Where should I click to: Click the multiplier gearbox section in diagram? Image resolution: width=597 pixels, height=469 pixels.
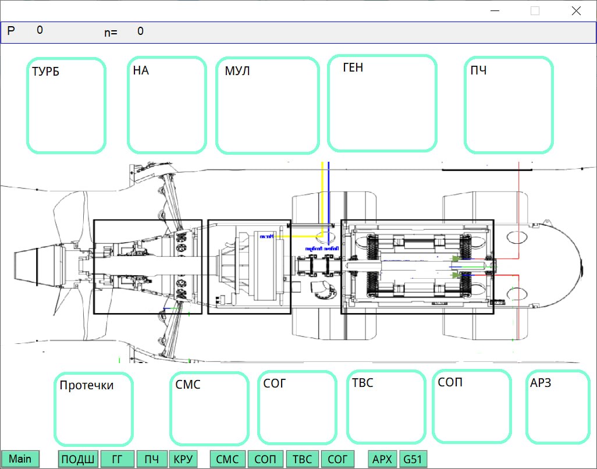[x=250, y=267]
